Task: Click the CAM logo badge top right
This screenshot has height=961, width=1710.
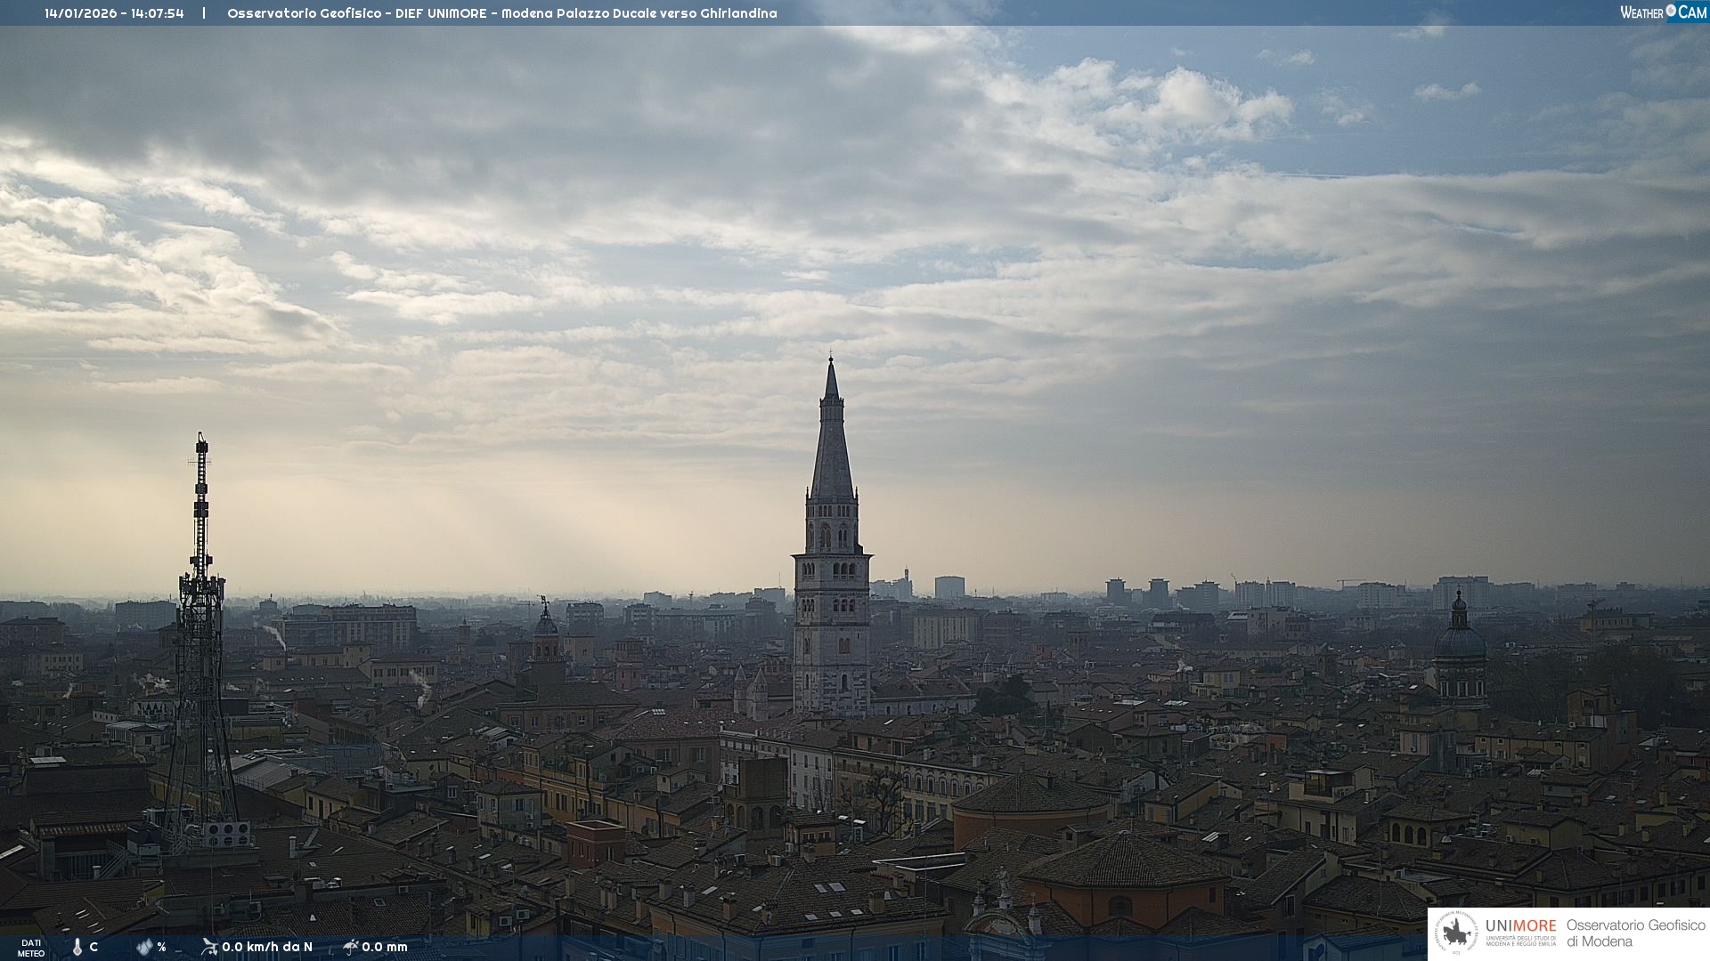Action: click(1691, 12)
